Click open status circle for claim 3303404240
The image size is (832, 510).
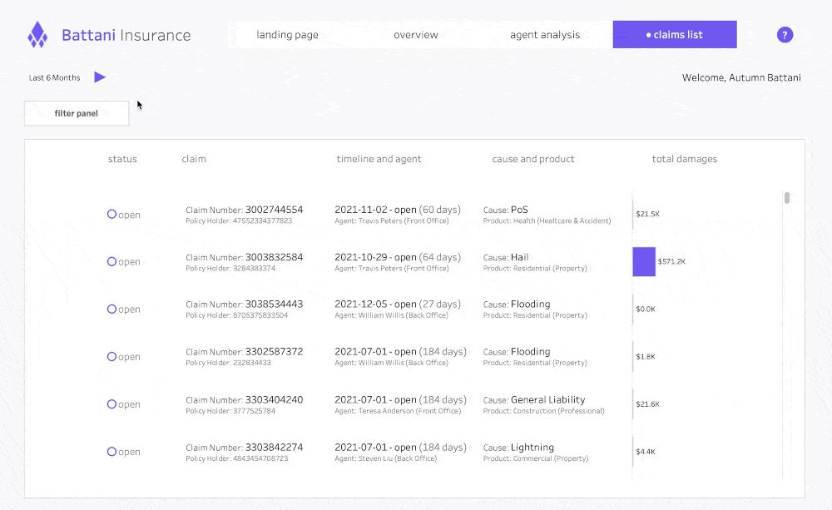[112, 404]
